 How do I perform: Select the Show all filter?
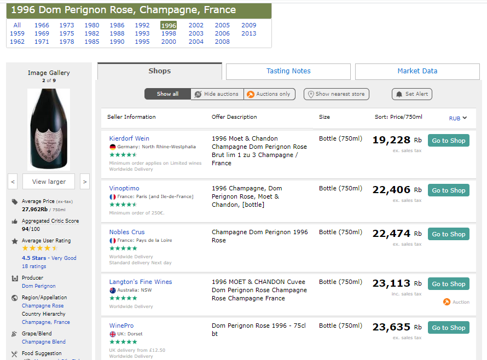coord(168,94)
